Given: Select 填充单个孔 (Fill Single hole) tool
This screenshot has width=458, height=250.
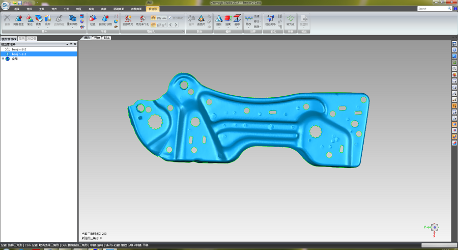Looking at the screenshot, I should point(143,19).
